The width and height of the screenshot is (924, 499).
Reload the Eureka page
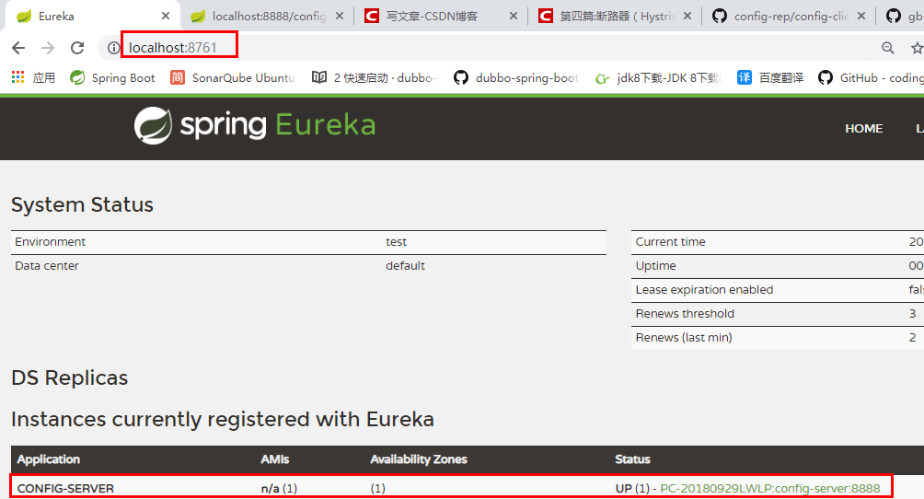coord(77,48)
